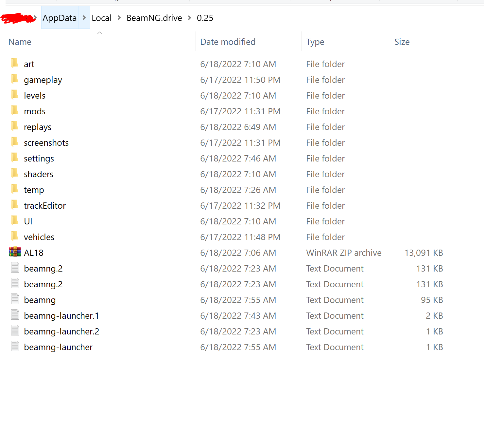Expand chevron after BeamNG.drive in address bar

pyautogui.click(x=189, y=18)
